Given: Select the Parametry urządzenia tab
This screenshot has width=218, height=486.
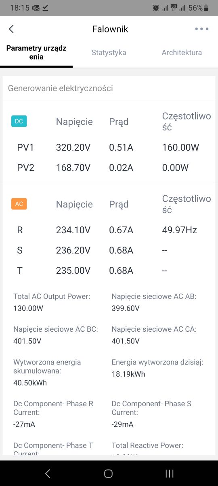Looking at the screenshot, I should tap(36, 53).
